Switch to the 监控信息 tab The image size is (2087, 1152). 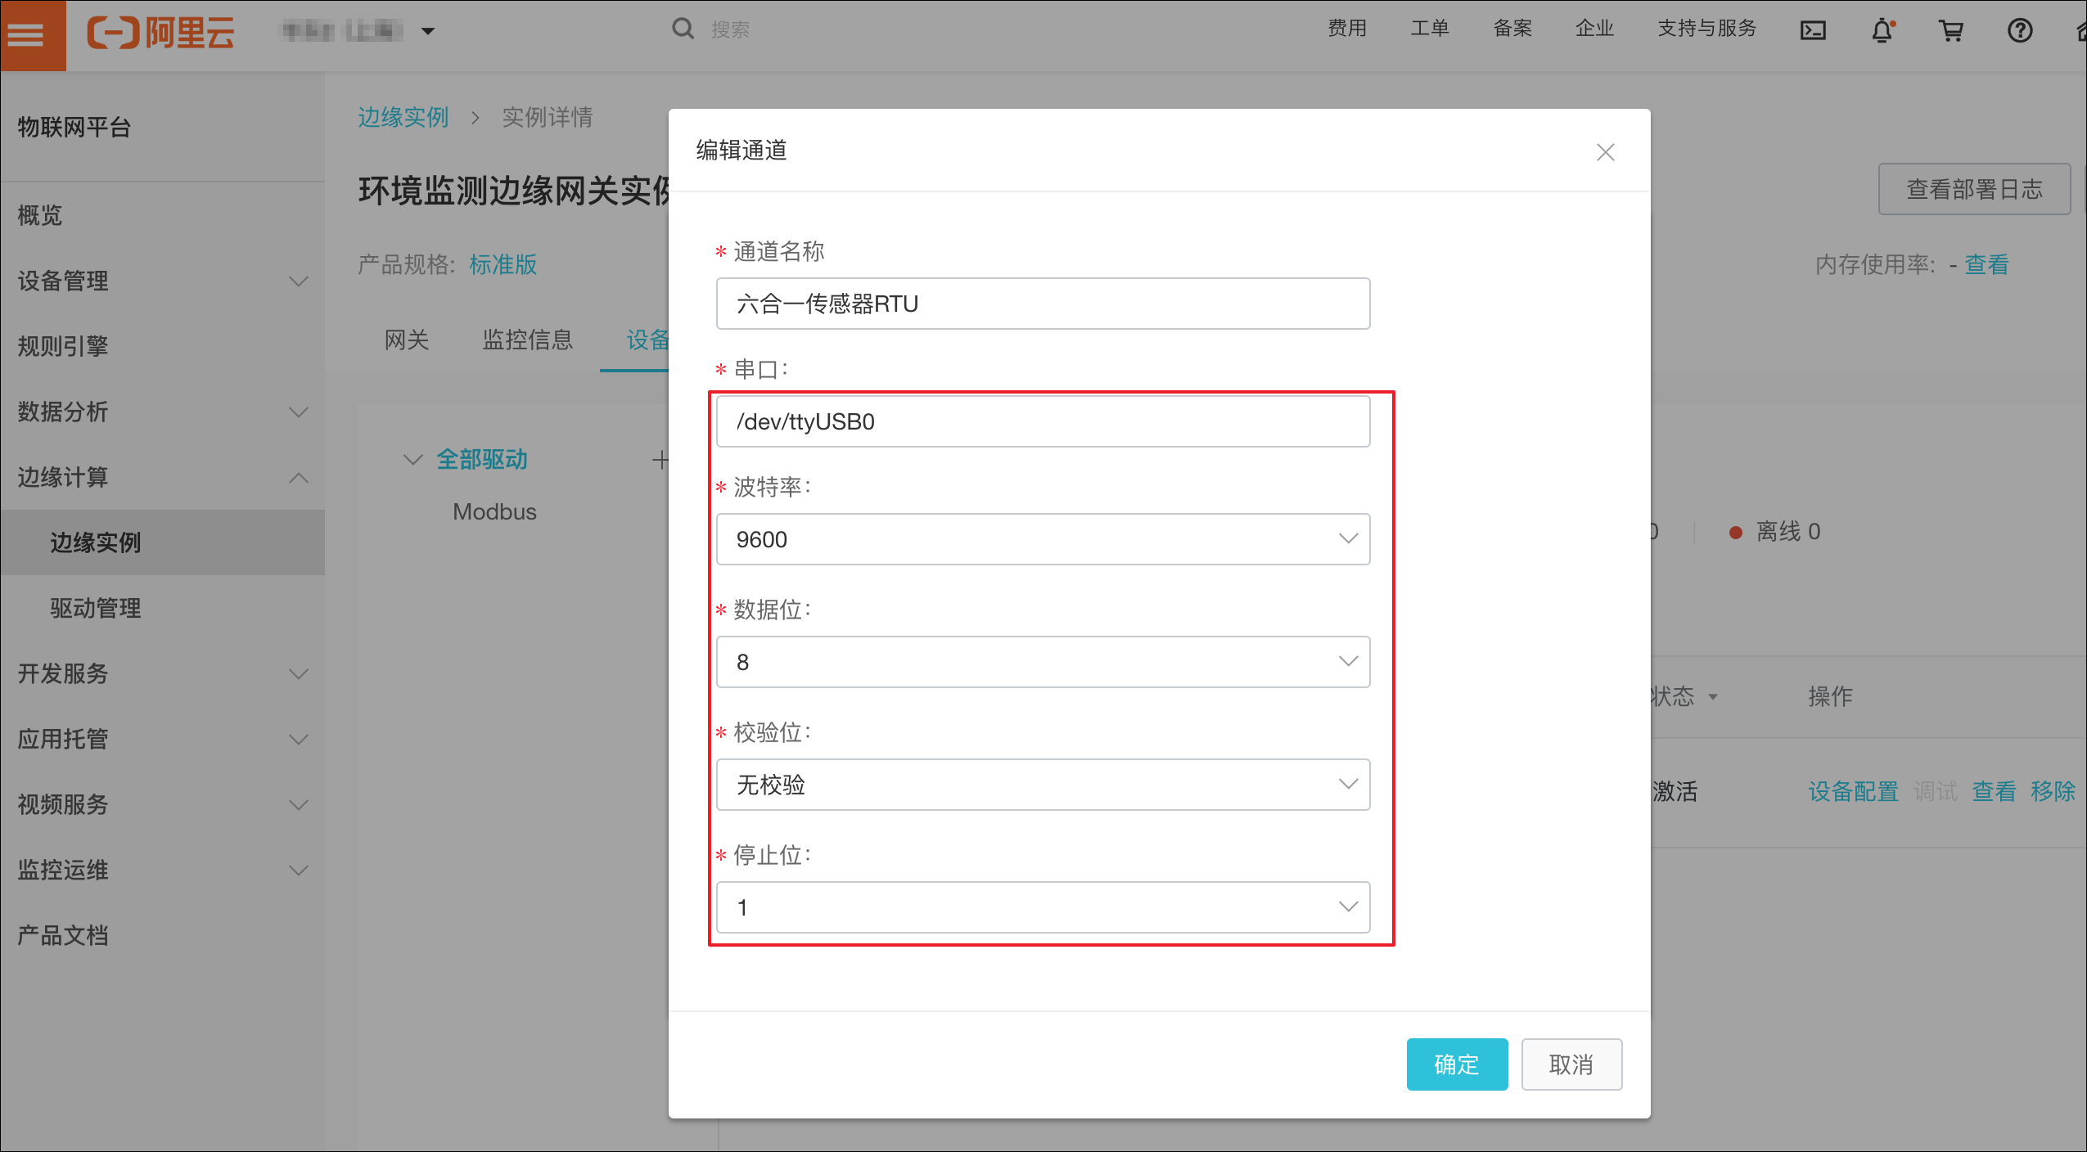(527, 340)
